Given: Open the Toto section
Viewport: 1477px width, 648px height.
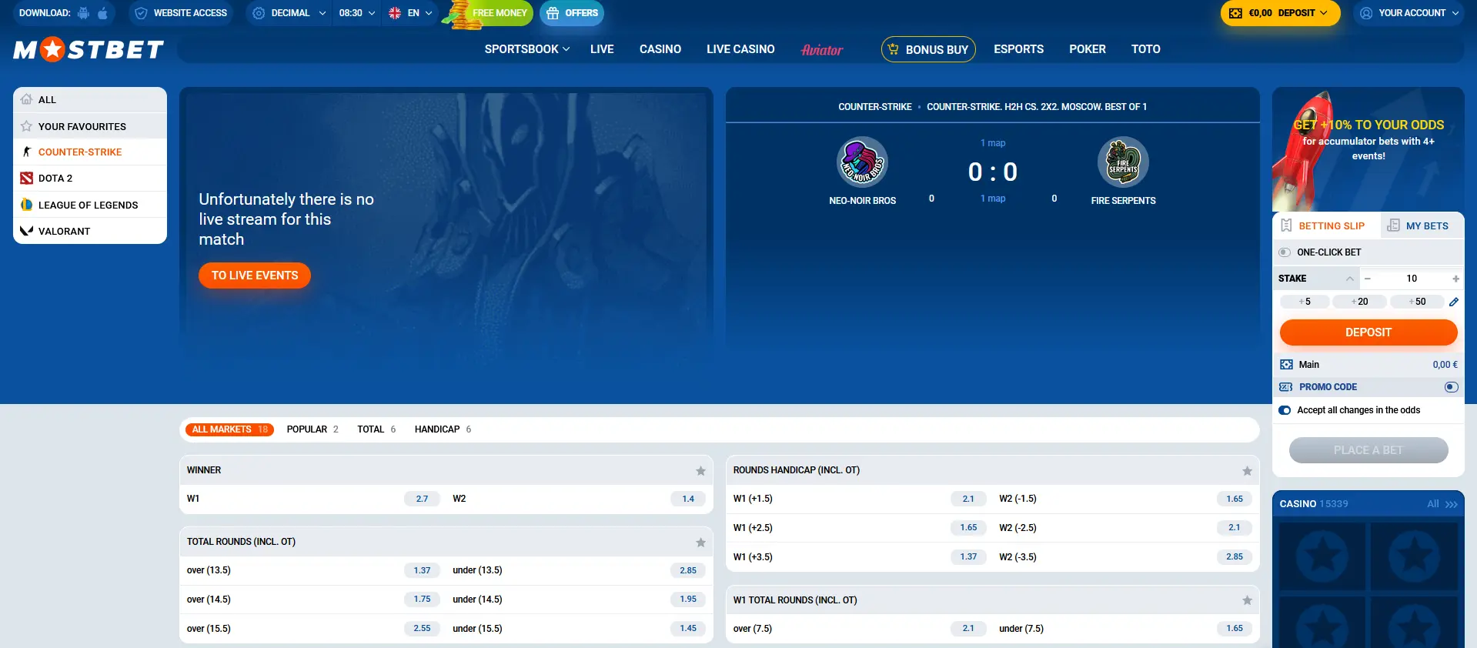Looking at the screenshot, I should pyautogui.click(x=1145, y=49).
